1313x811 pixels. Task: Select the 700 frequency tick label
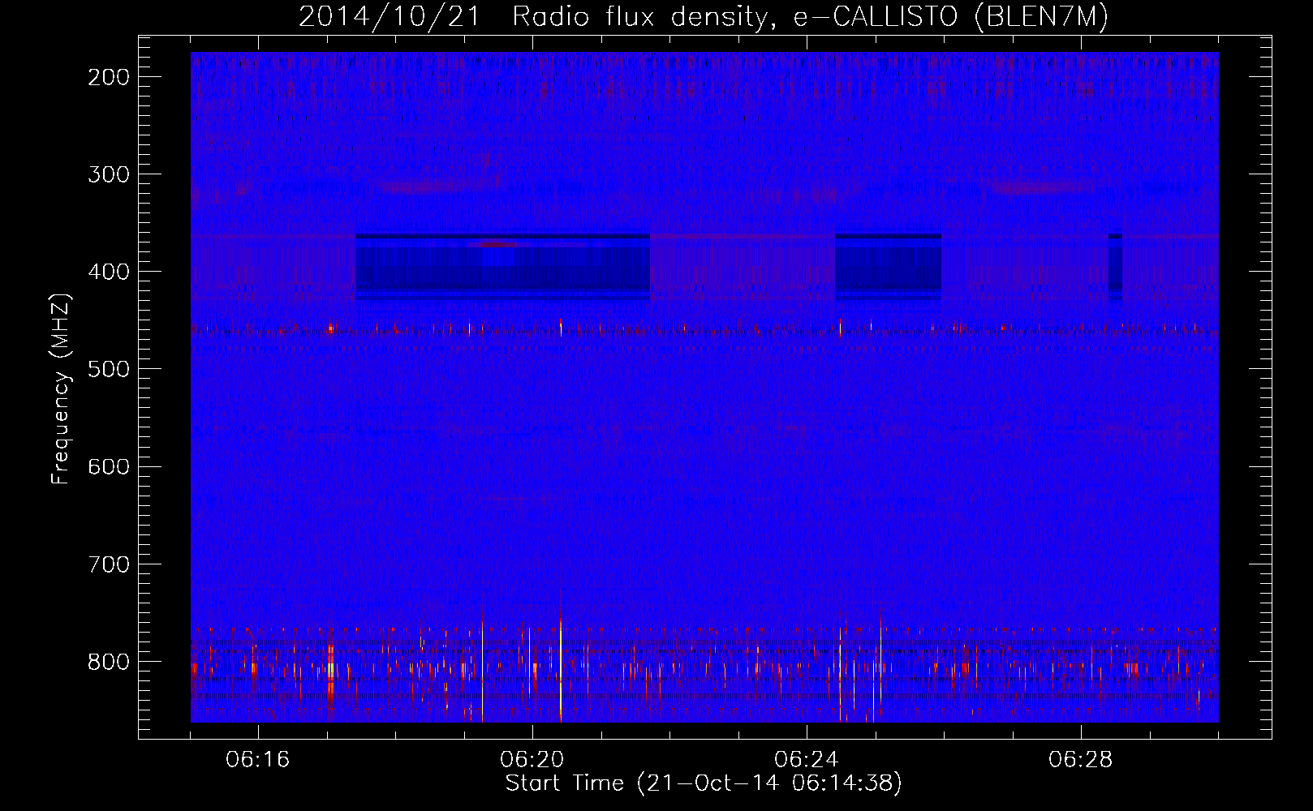pyautogui.click(x=108, y=564)
